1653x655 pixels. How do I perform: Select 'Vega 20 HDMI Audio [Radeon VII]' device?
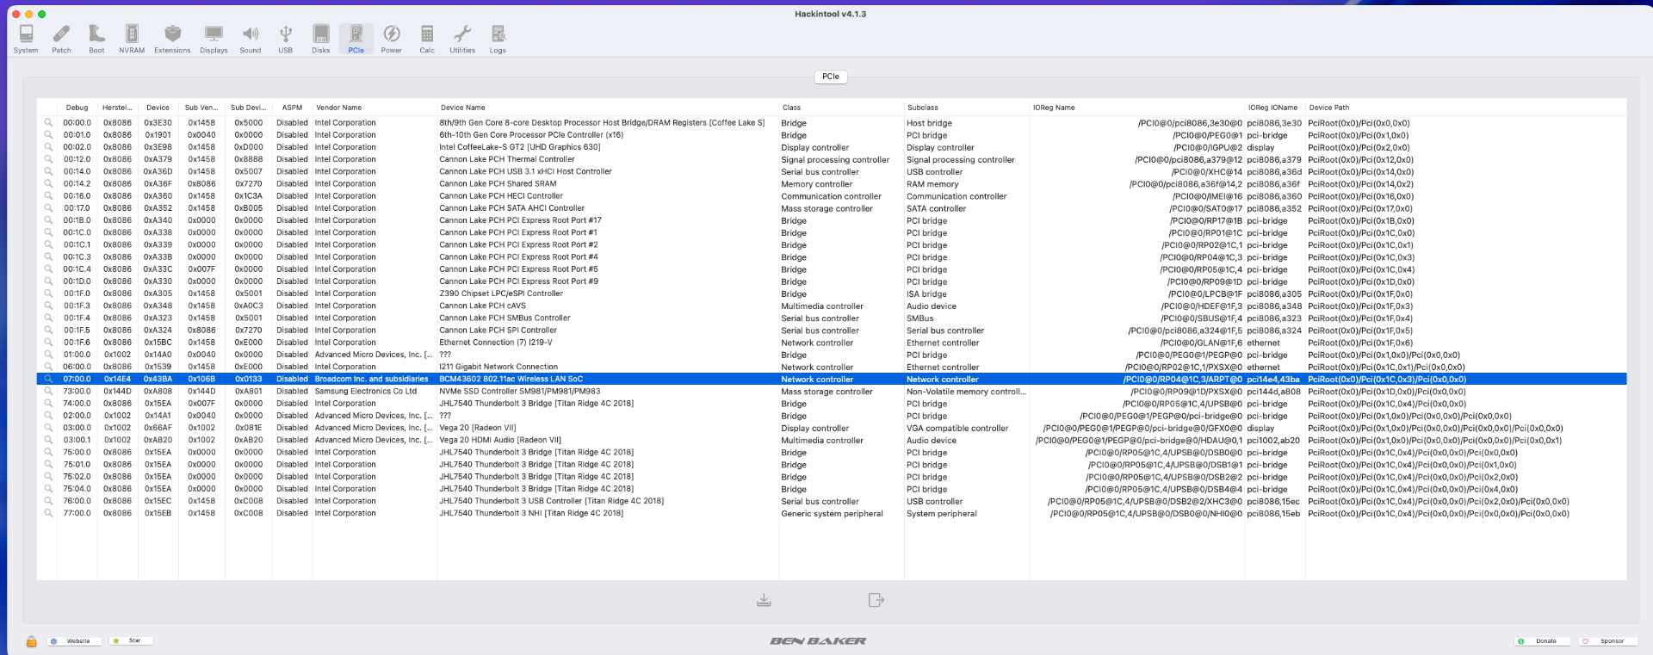[500, 440]
